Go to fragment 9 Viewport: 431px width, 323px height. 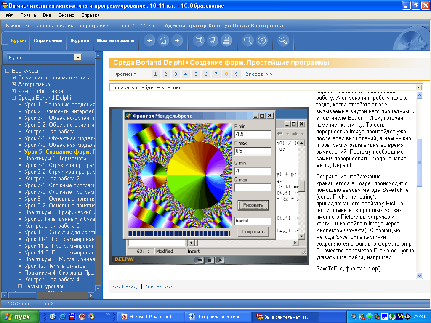(236, 74)
